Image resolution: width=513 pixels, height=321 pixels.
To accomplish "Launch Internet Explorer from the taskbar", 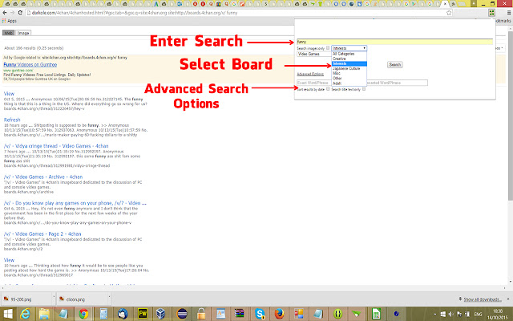I will (x=25, y=314).
